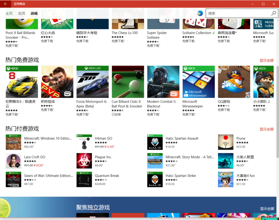Click Plague Inc. title text
279x220 pixels.
pos(103,157)
